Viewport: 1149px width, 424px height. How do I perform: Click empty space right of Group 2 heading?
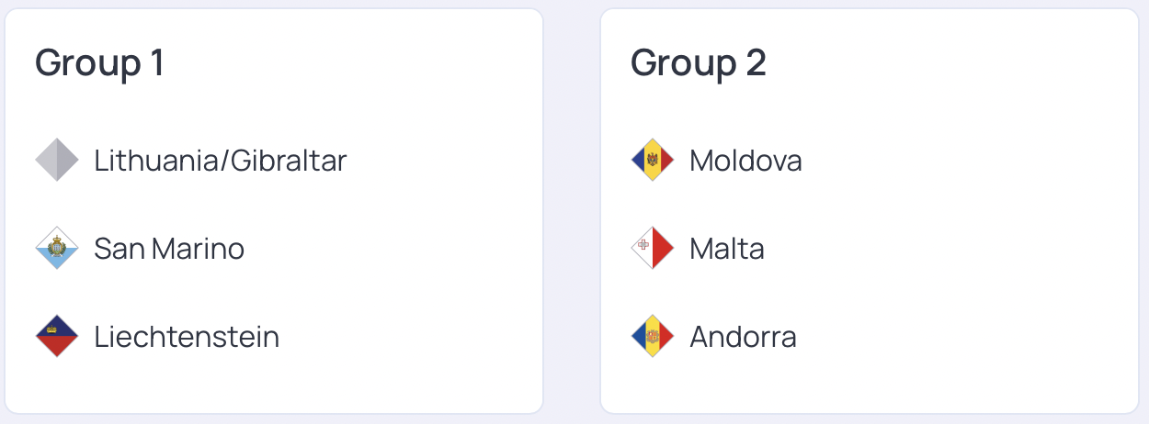coord(956,63)
